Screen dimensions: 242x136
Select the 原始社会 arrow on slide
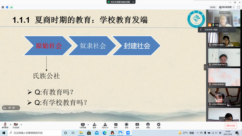tap(48, 46)
